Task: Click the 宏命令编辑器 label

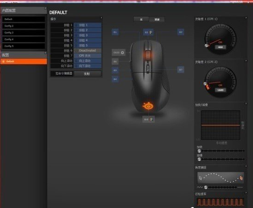Action: 64,74
